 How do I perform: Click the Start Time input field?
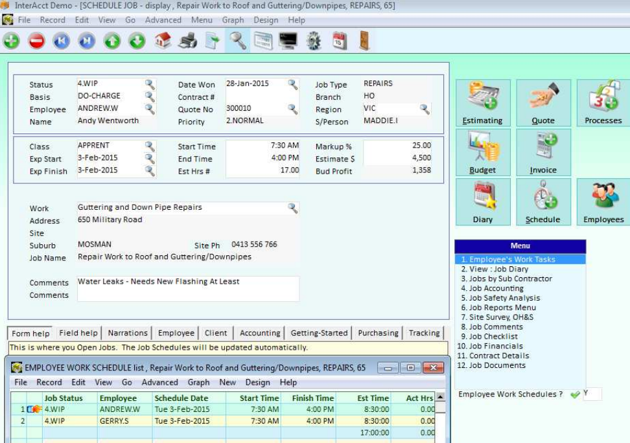tap(262, 145)
